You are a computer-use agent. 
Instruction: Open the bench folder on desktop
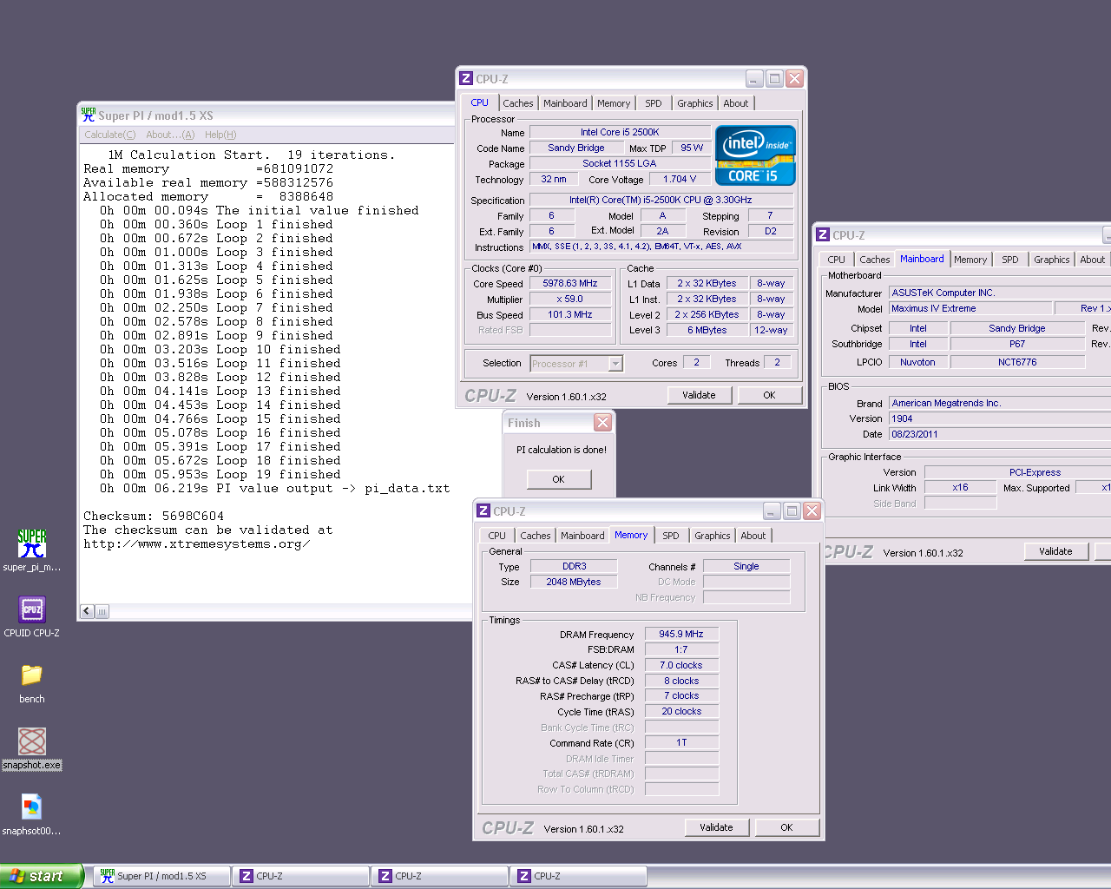click(32, 675)
